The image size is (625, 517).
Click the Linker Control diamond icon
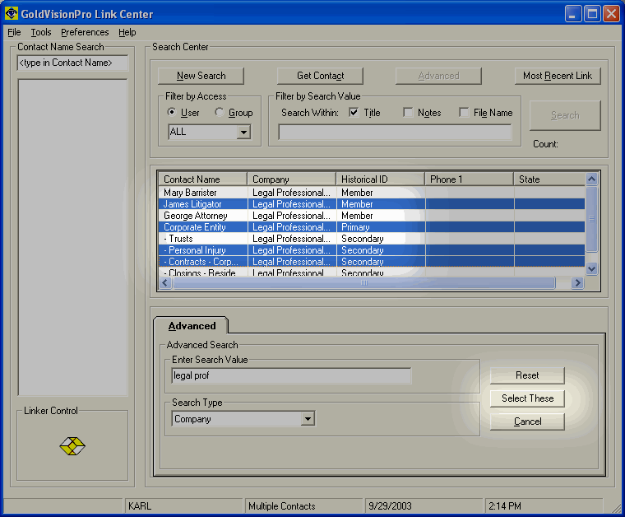(72, 446)
